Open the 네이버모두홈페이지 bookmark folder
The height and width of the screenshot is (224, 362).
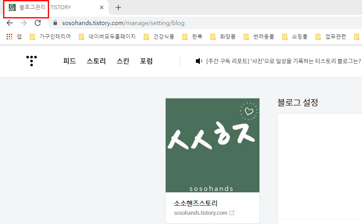tap(107, 36)
